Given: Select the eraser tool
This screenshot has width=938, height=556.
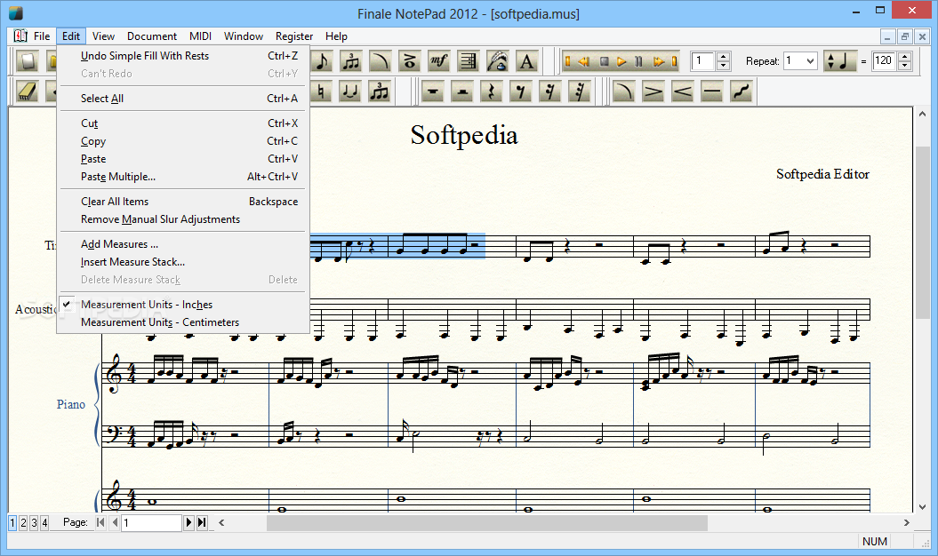Looking at the screenshot, I should click(x=27, y=91).
